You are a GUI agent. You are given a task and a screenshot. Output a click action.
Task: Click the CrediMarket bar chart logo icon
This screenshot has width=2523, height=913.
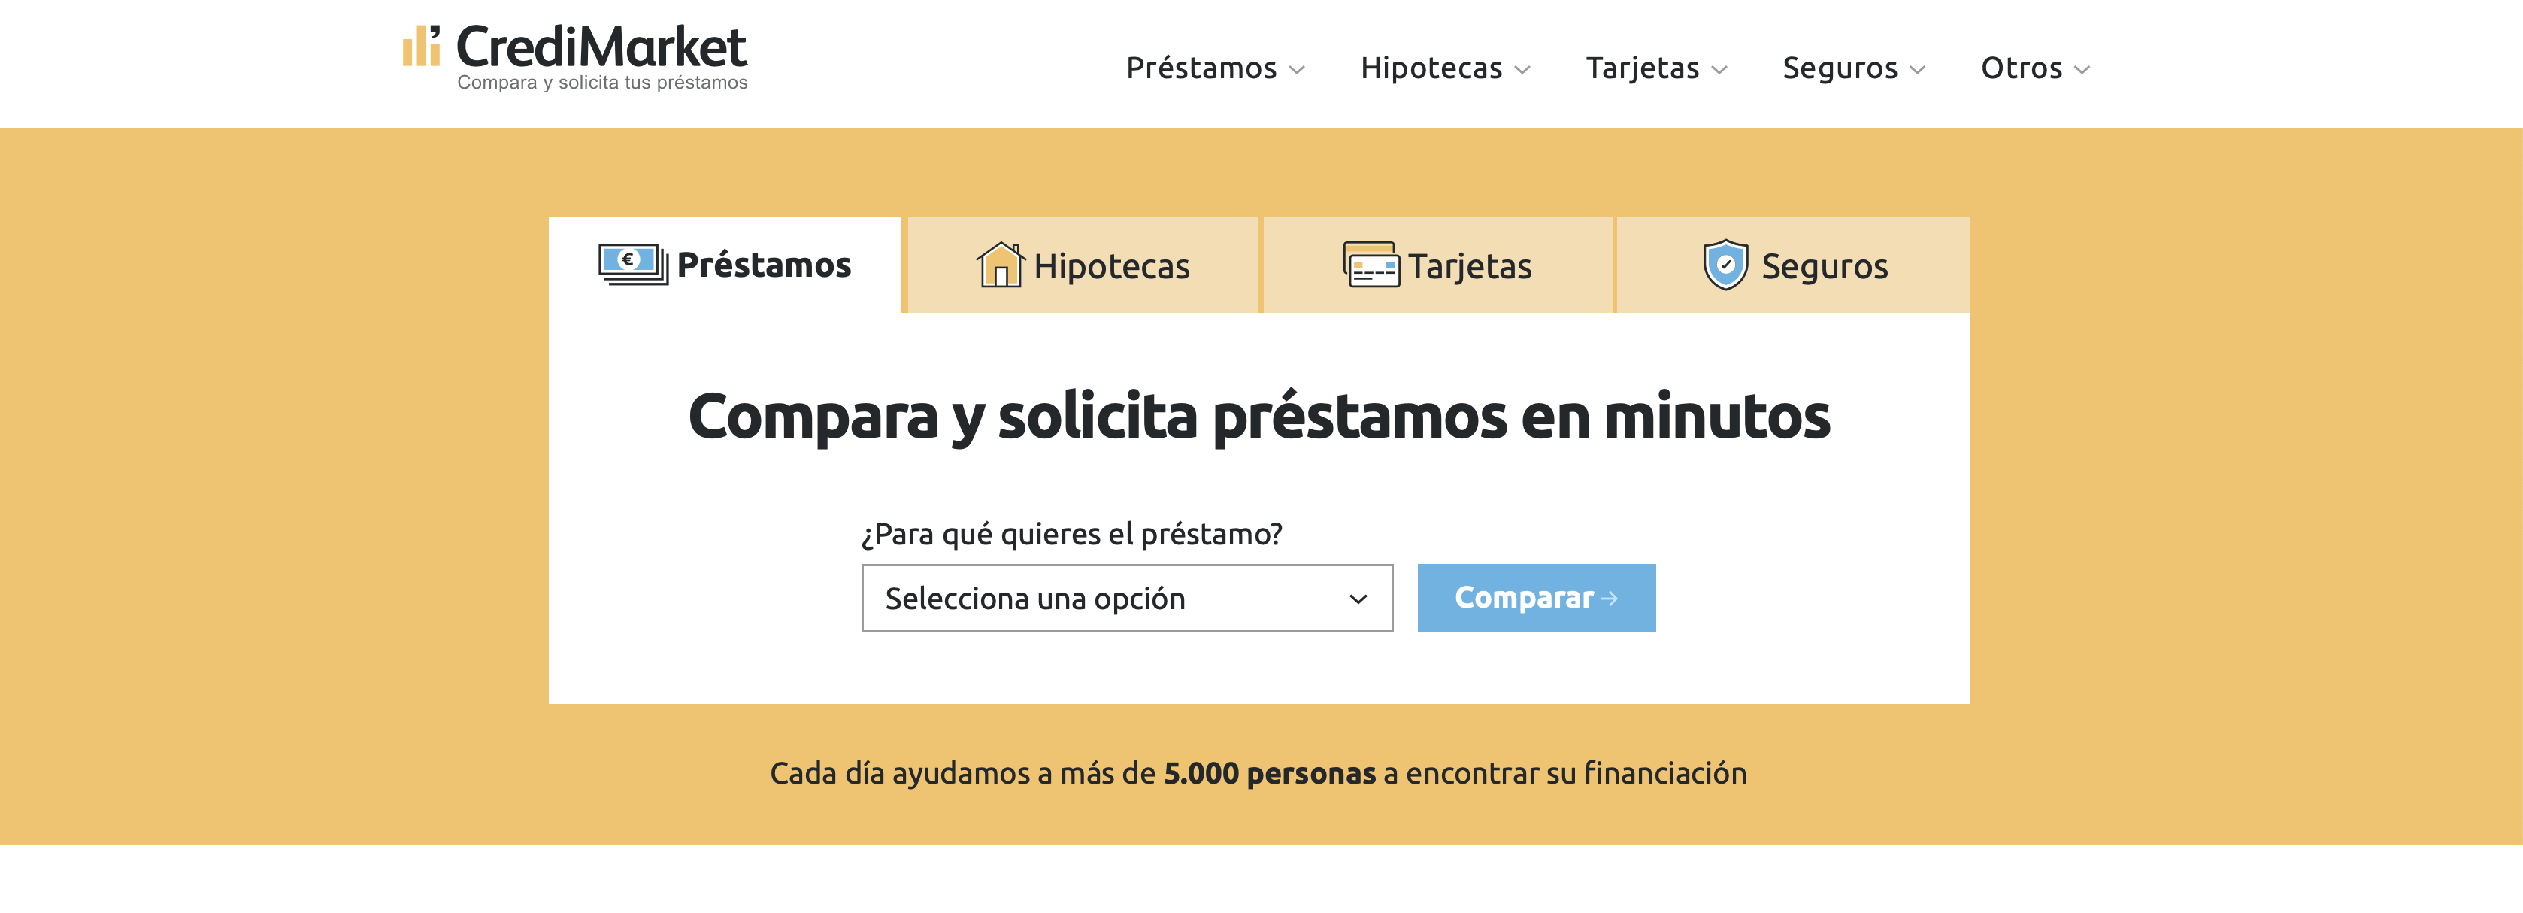[421, 46]
